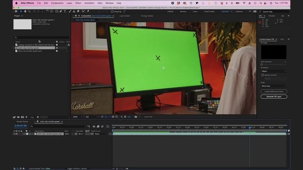Switch to the Render Queue tab
The height and width of the screenshot is (170, 303).
22,122
